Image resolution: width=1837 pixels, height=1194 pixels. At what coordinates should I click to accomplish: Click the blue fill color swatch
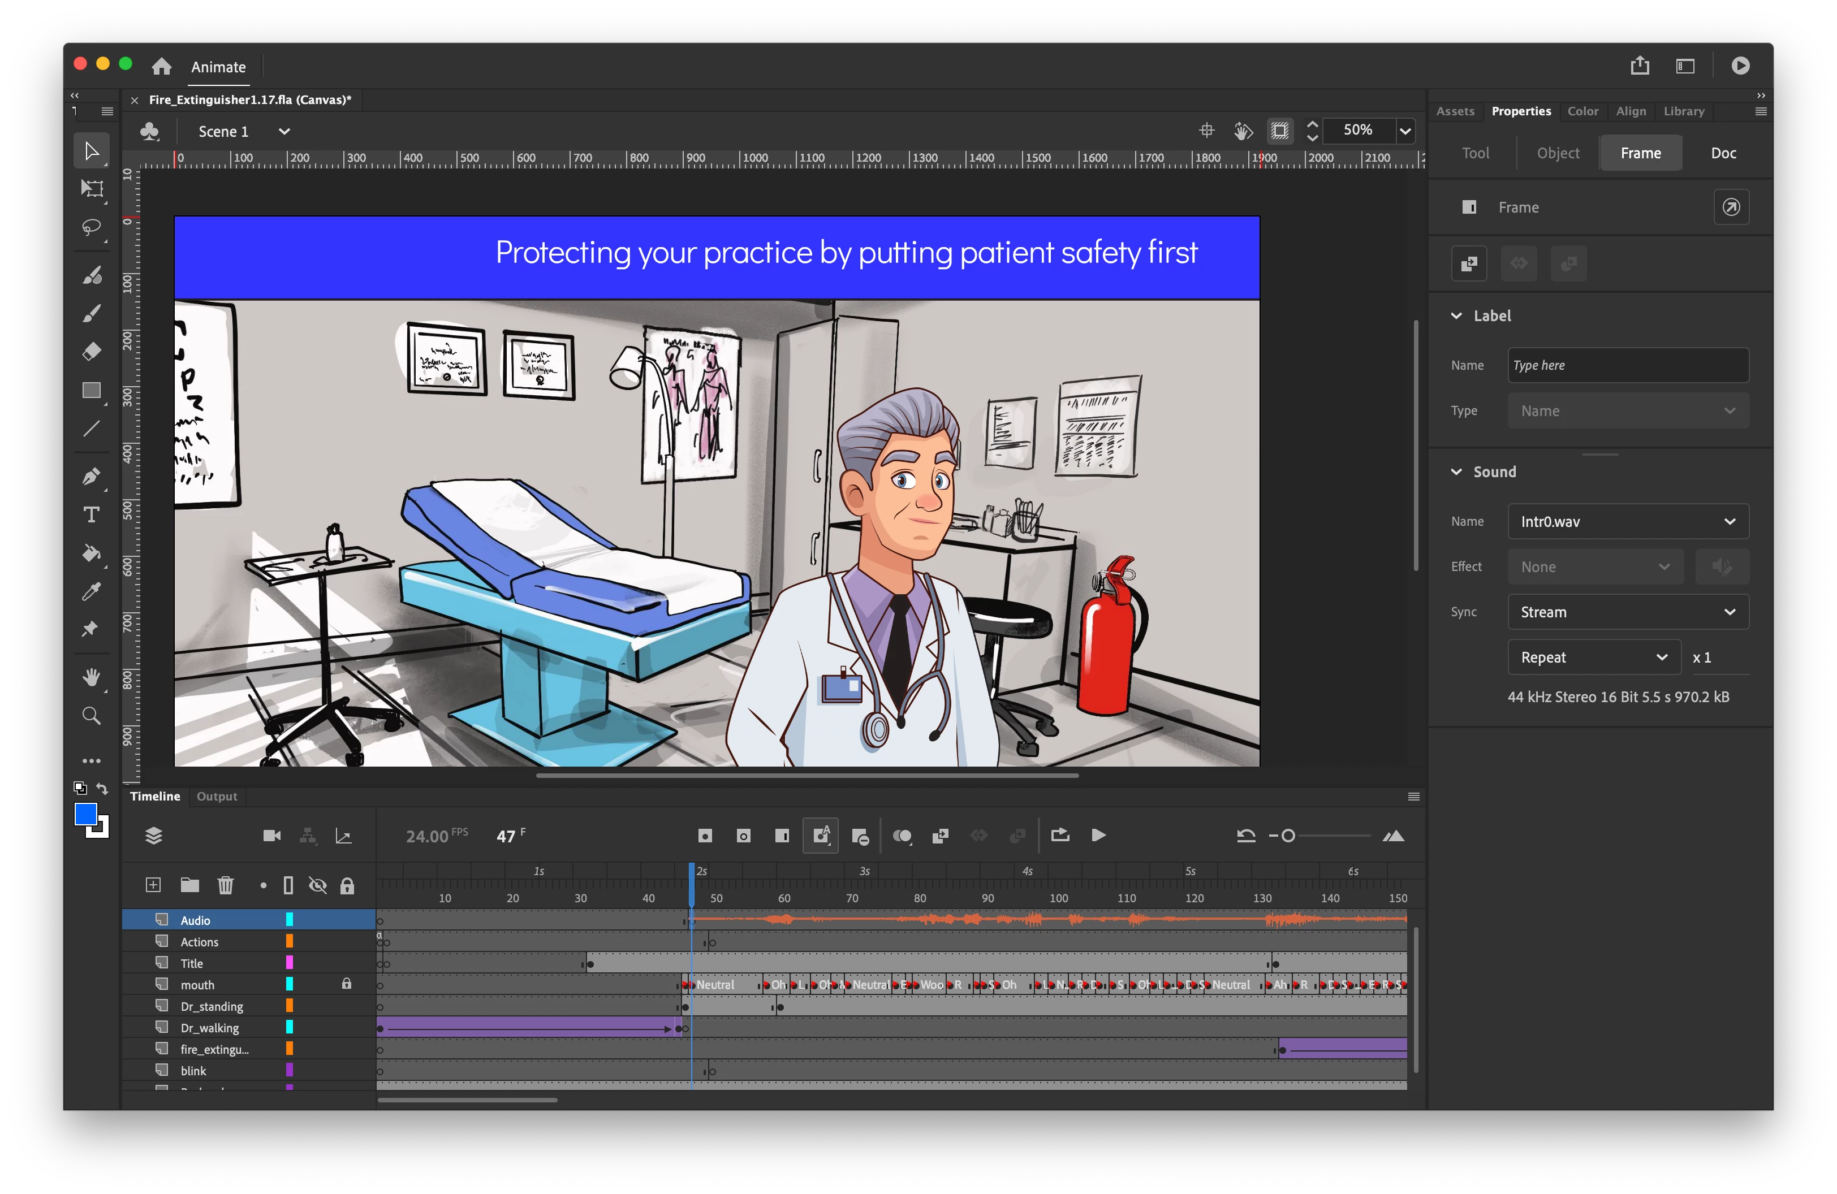point(85,814)
